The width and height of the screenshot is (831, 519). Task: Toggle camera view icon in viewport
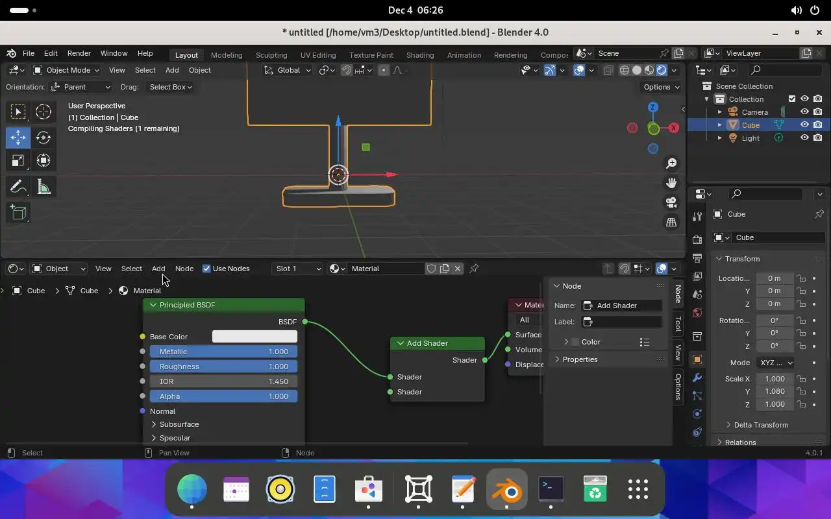coord(671,202)
